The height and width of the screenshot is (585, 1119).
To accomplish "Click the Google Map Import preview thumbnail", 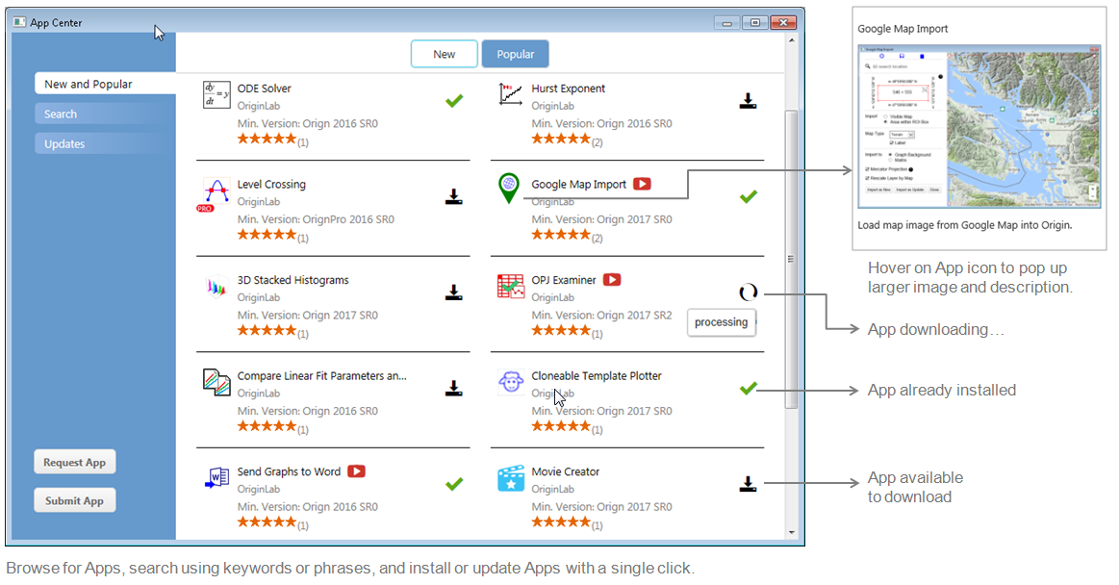I will coord(979,125).
